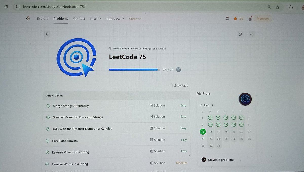
Task: Open problem Kids With the Greatest Number of Candies
Action: click(x=82, y=129)
